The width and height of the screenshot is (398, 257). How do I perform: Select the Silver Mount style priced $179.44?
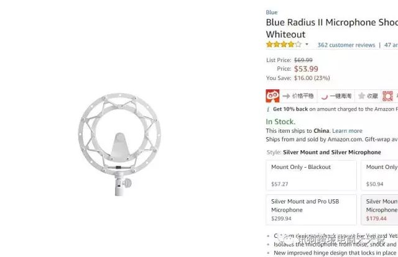tap(379, 210)
